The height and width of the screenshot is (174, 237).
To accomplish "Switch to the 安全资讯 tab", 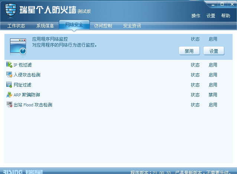I will click(132, 26).
